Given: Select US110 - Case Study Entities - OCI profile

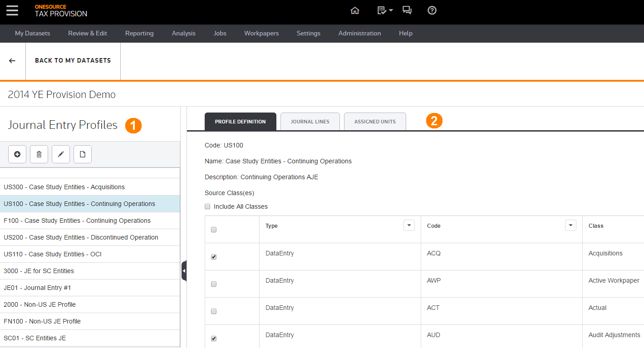Looking at the screenshot, I should (53, 254).
